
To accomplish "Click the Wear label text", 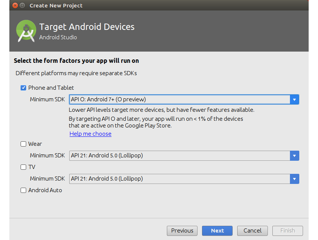I will (x=35, y=144).
